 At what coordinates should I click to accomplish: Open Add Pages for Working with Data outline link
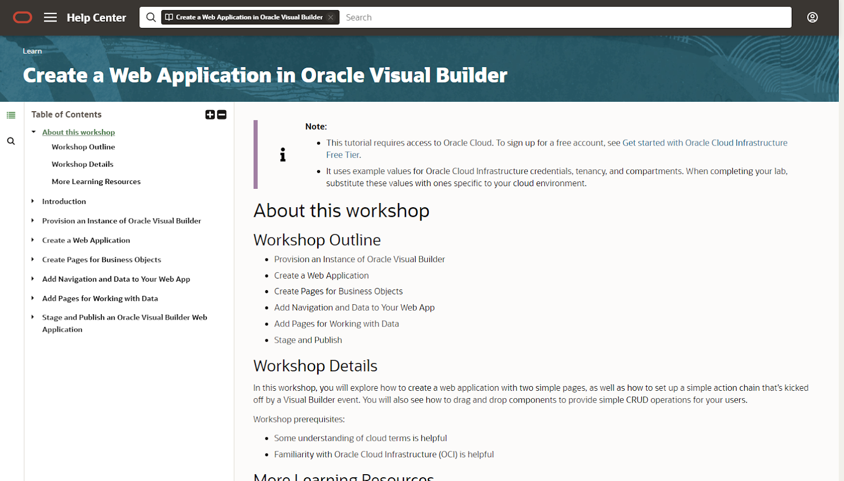(x=337, y=324)
